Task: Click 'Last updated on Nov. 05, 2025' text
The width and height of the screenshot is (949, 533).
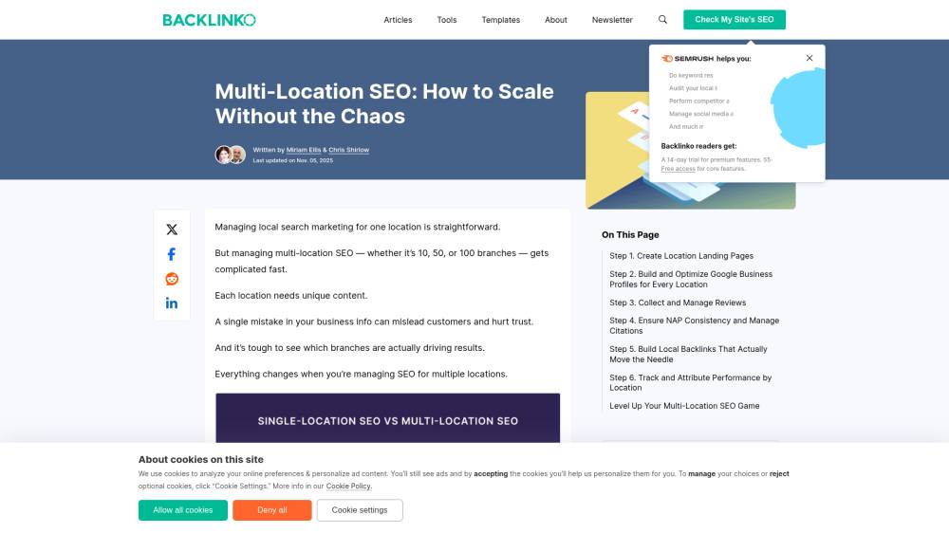Action: click(x=293, y=160)
